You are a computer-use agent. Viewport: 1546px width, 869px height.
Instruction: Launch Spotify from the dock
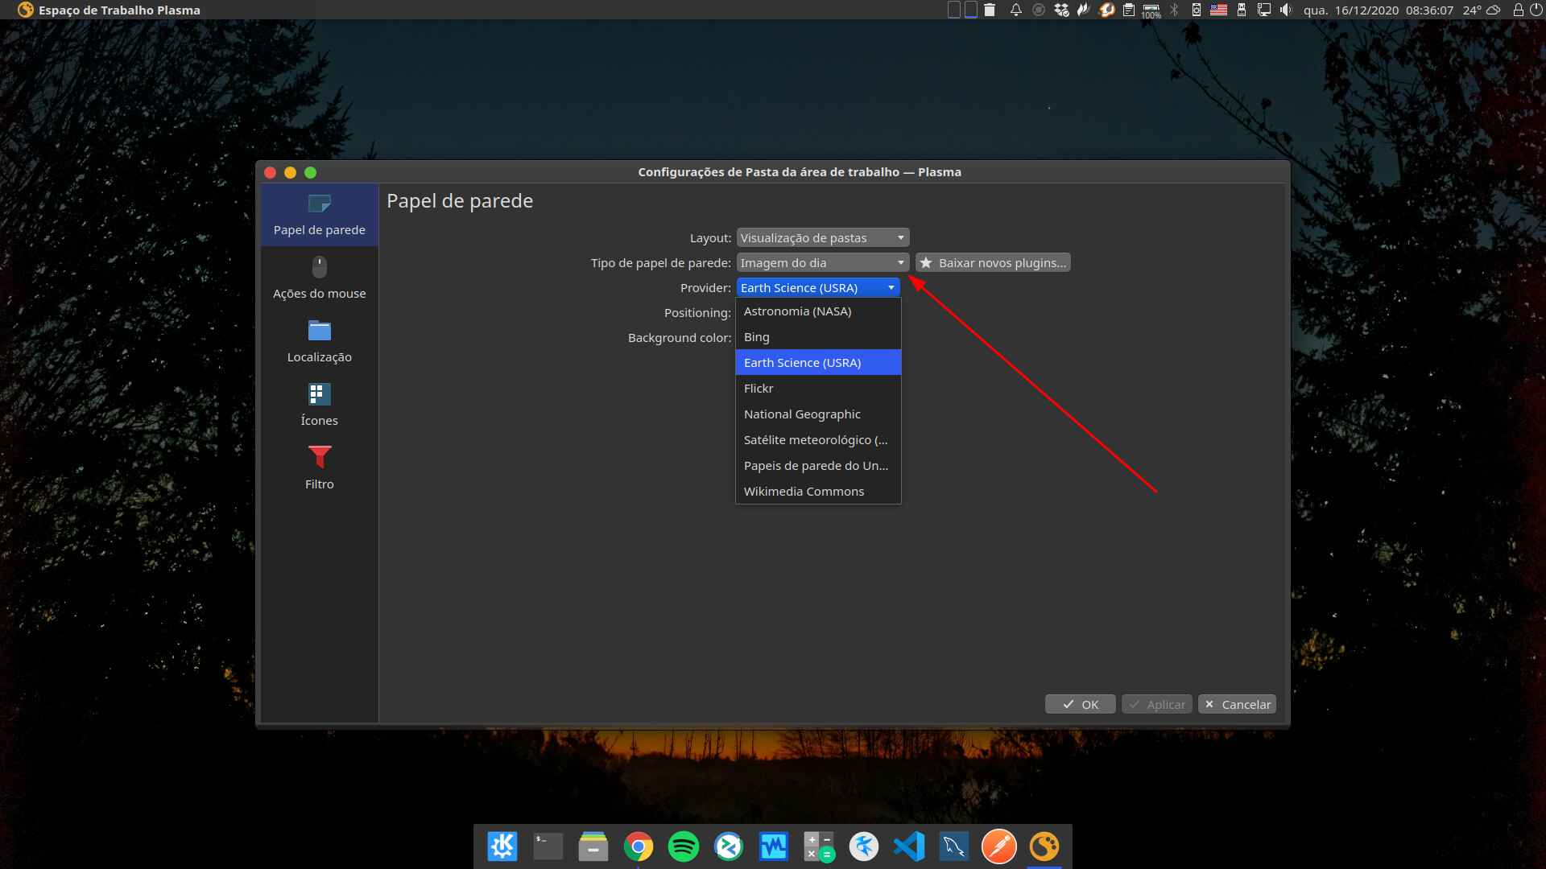coord(683,846)
